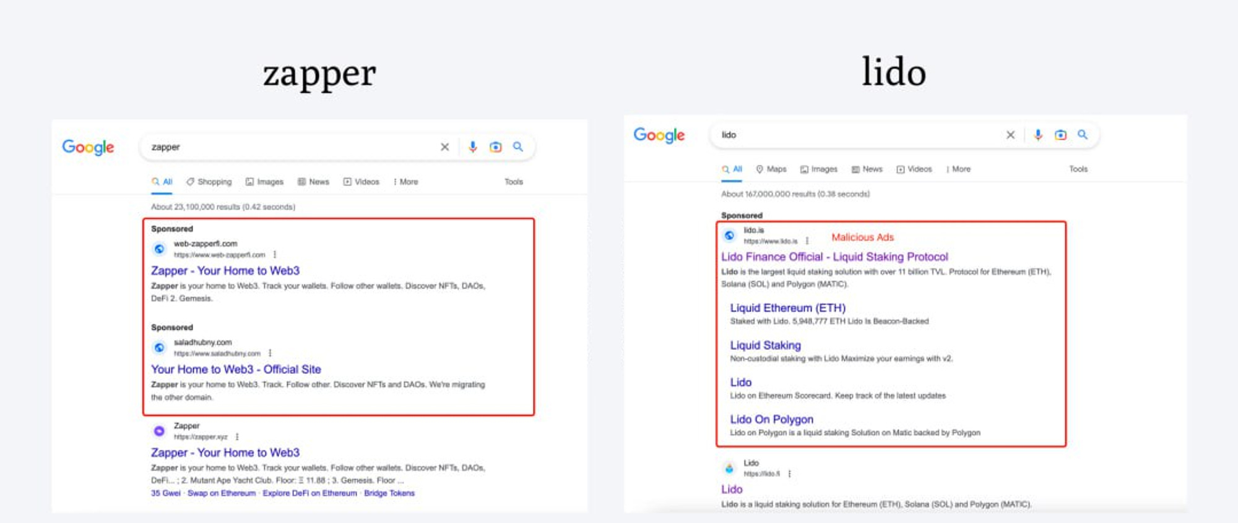1238x523 pixels.
Task: Expand the More menu in zapper results
Action: [x=406, y=182]
